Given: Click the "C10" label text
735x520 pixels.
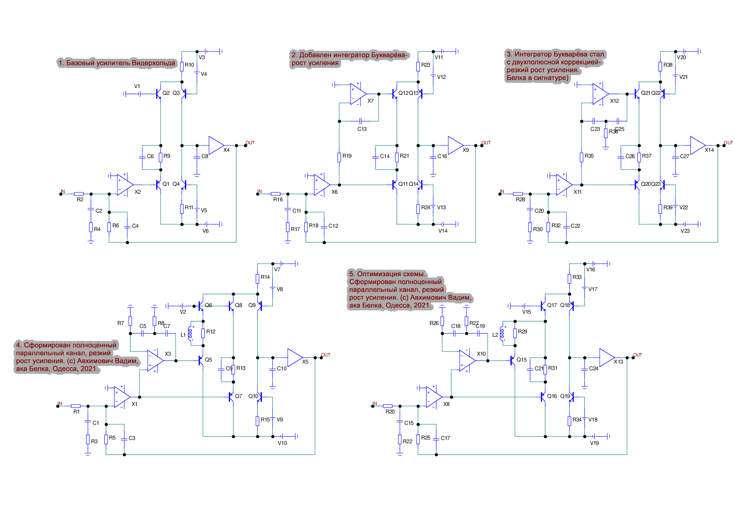Looking at the screenshot, I should coord(282,369).
